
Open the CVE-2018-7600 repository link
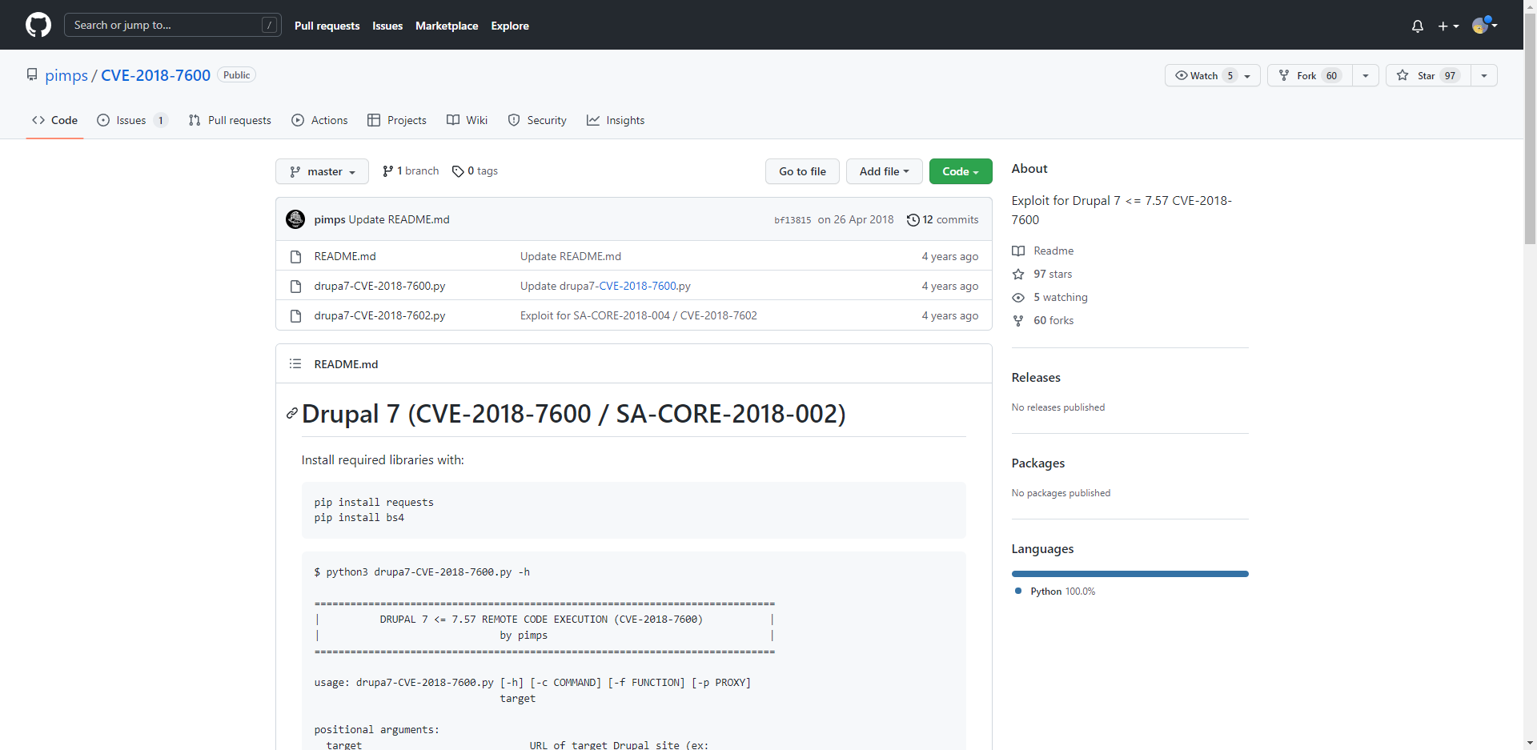click(x=155, y=75)
